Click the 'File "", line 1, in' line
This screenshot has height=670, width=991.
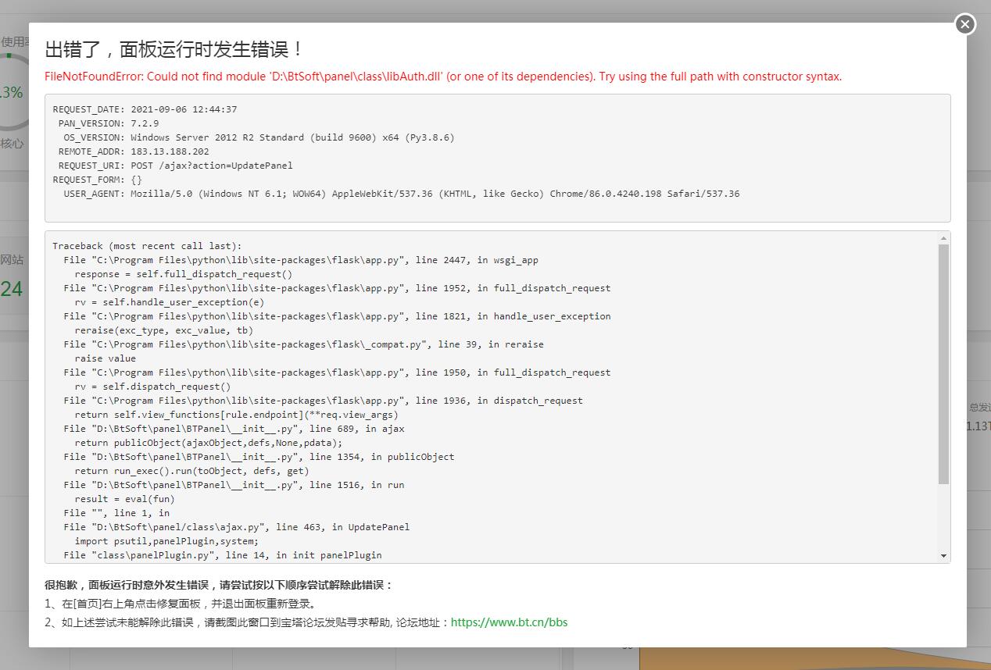pos(116,513)
